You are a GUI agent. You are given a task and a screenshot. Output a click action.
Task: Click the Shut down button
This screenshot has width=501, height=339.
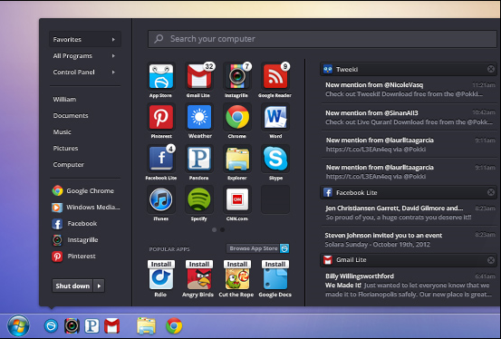tap(72, 286)
